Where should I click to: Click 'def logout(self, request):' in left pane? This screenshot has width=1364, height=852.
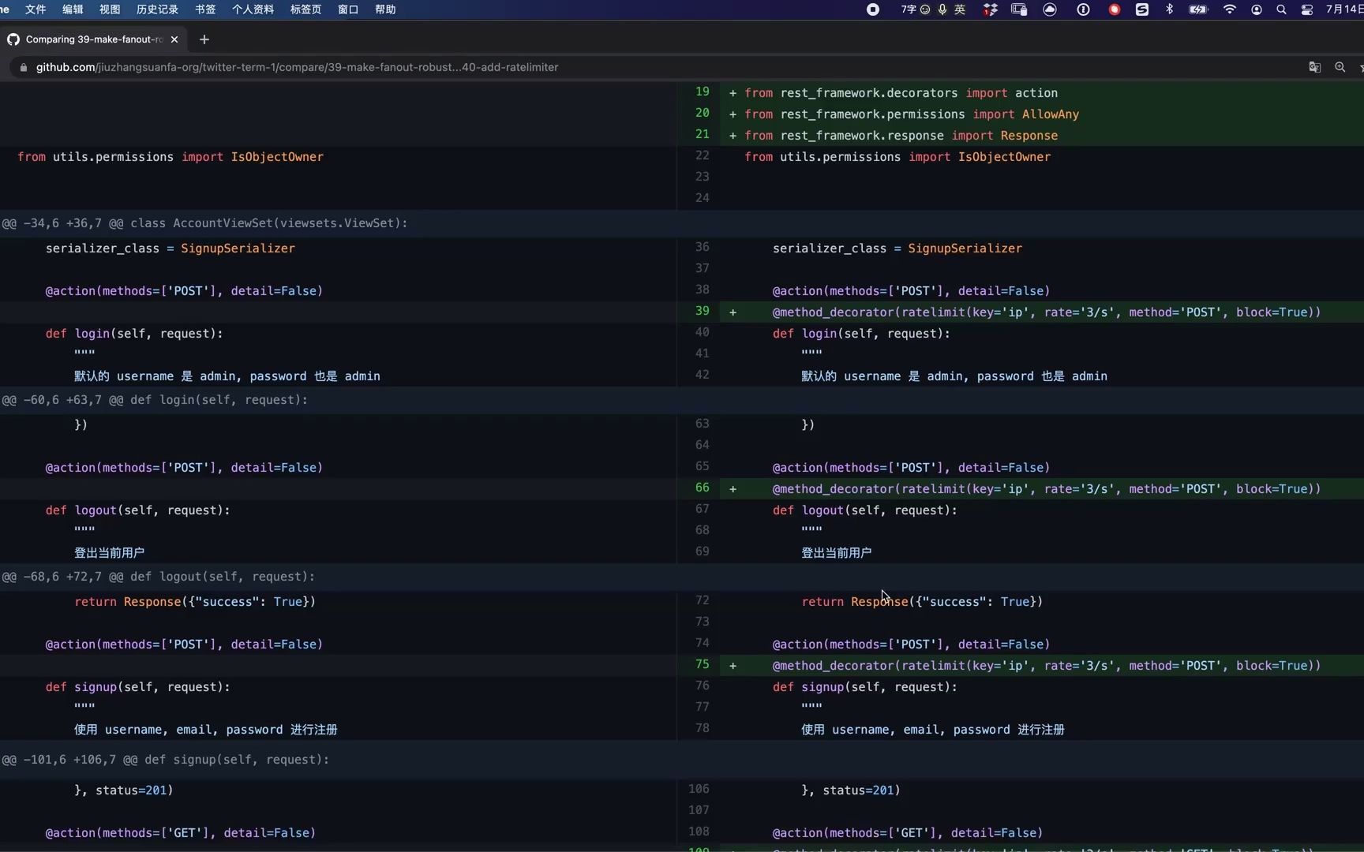pyautogui.click(x=138, y=510)
